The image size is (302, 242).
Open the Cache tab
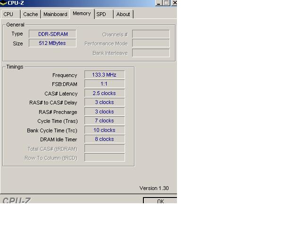(x=31, y=14)
